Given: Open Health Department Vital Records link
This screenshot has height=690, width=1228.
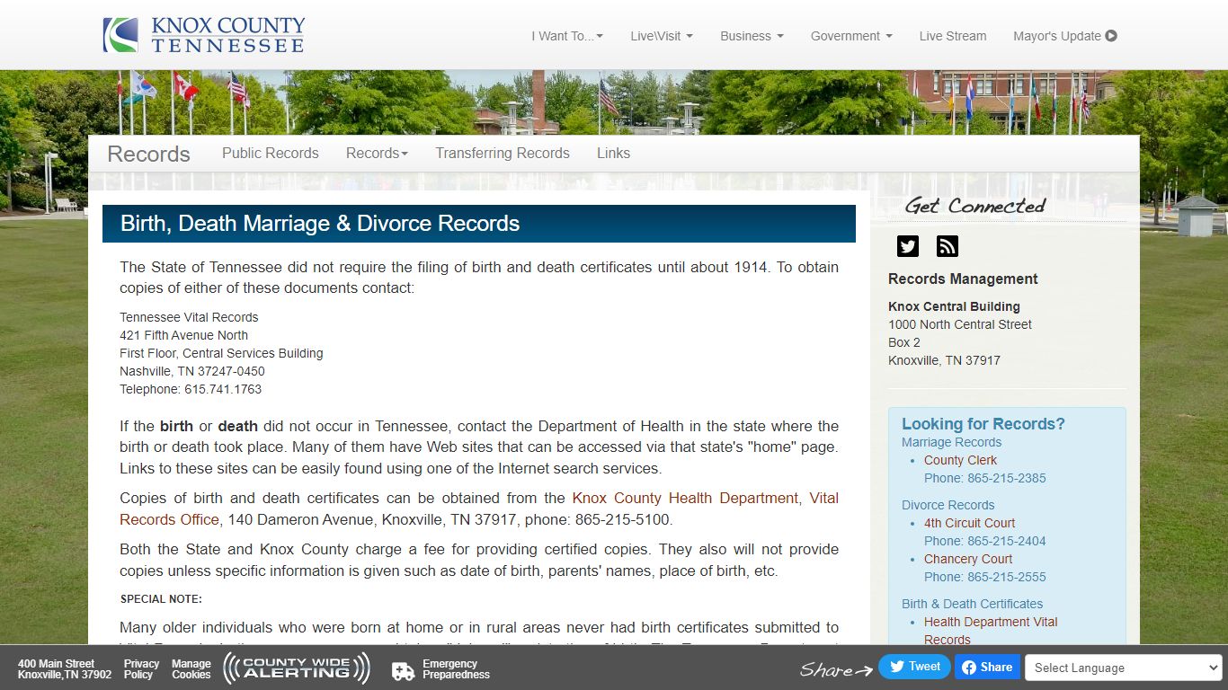Looking at the screenshot, I should [x=991, y=631].
